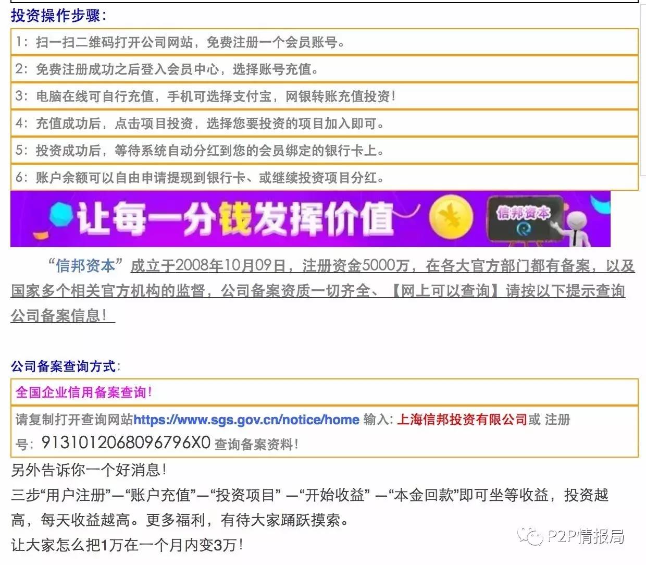This screenshot has width=646, height=565.
Task: Select registration number 9131012068096796X0
Action: click(126, 443)
